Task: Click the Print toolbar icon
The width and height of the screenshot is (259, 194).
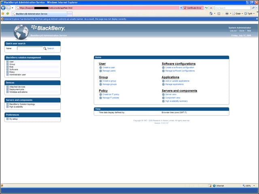Action: [x=227, y=13]
